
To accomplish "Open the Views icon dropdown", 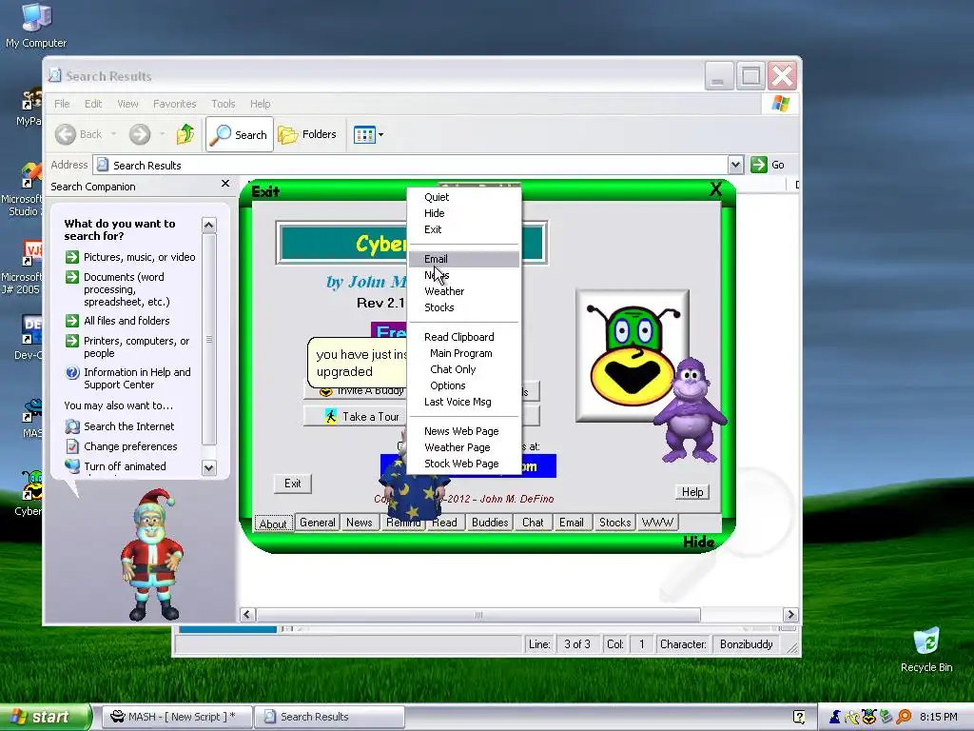I will pos(368,134).
